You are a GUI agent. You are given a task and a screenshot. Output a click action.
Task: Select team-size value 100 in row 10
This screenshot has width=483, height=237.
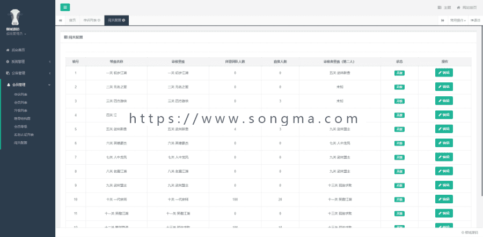235,200
